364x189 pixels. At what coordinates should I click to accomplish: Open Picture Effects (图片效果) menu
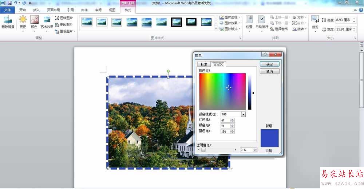(230, 23)
